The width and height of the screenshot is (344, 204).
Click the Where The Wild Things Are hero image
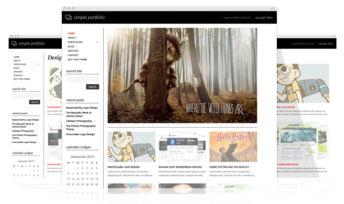click(x=182, y=75)
